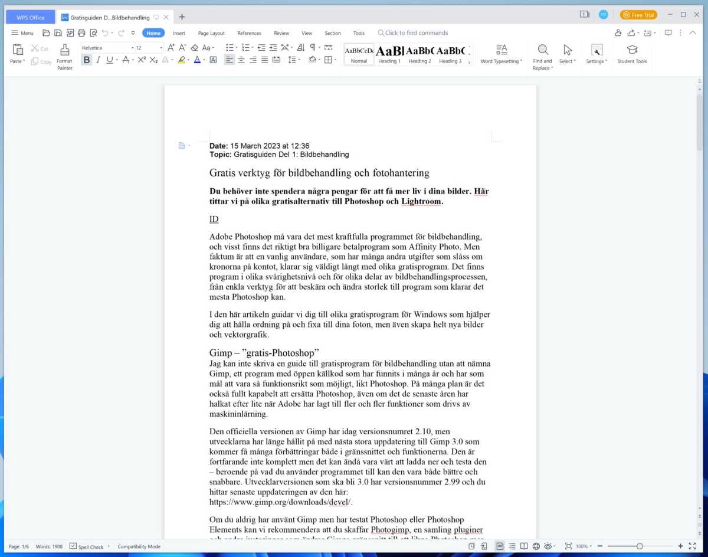The image size is (708, 557).
Task: Open a new tab with the plus button
Action: tap(182, 17)
